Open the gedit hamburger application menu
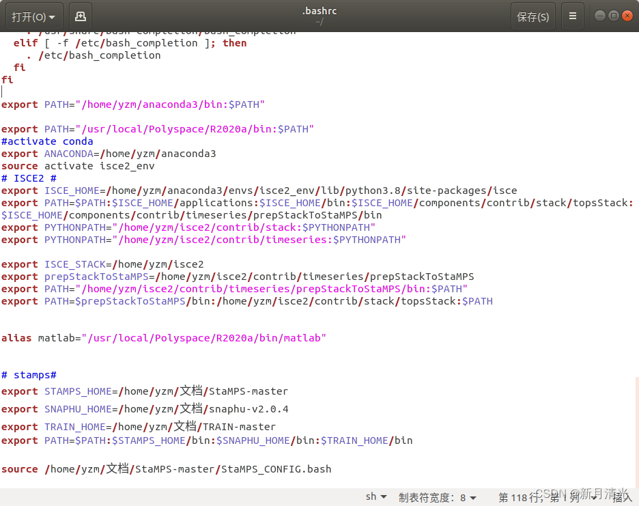Screen dimensions: 639x506 (x=572, y=16)
